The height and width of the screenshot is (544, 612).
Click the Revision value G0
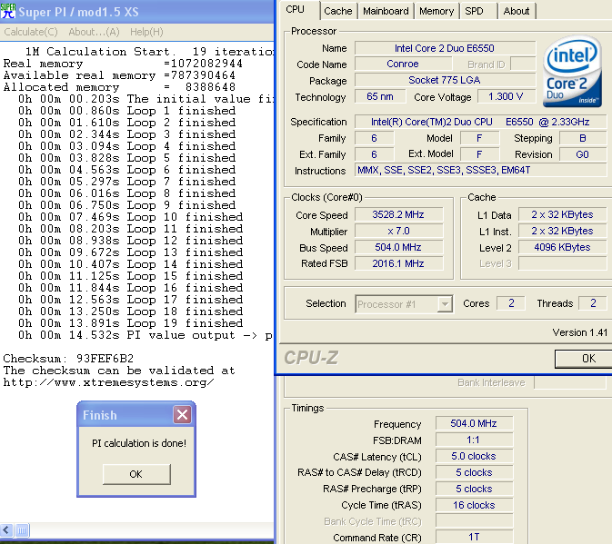point(583,154)
